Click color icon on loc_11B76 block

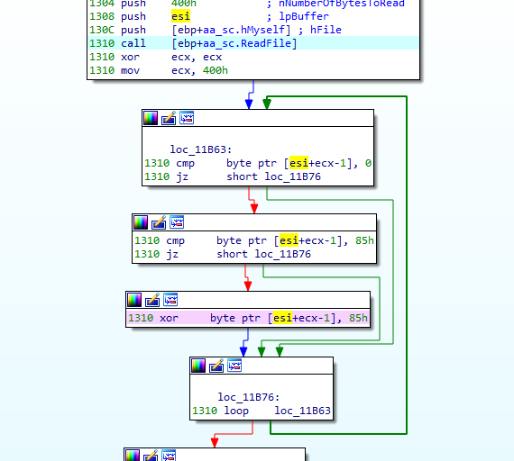[x=198, y=366]
